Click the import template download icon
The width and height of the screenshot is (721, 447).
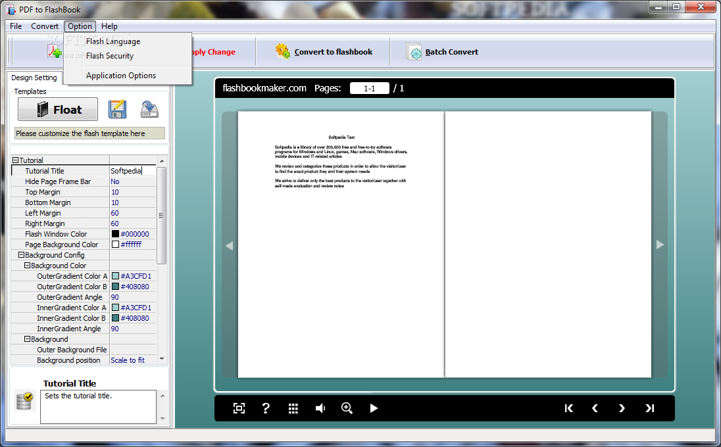[149, 109]
